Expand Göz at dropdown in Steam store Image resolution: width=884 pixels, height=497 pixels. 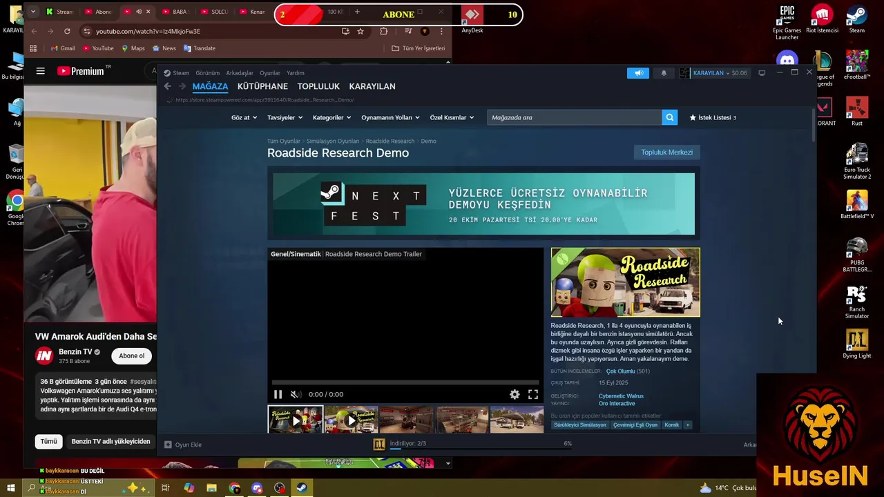tap(244, 117)
